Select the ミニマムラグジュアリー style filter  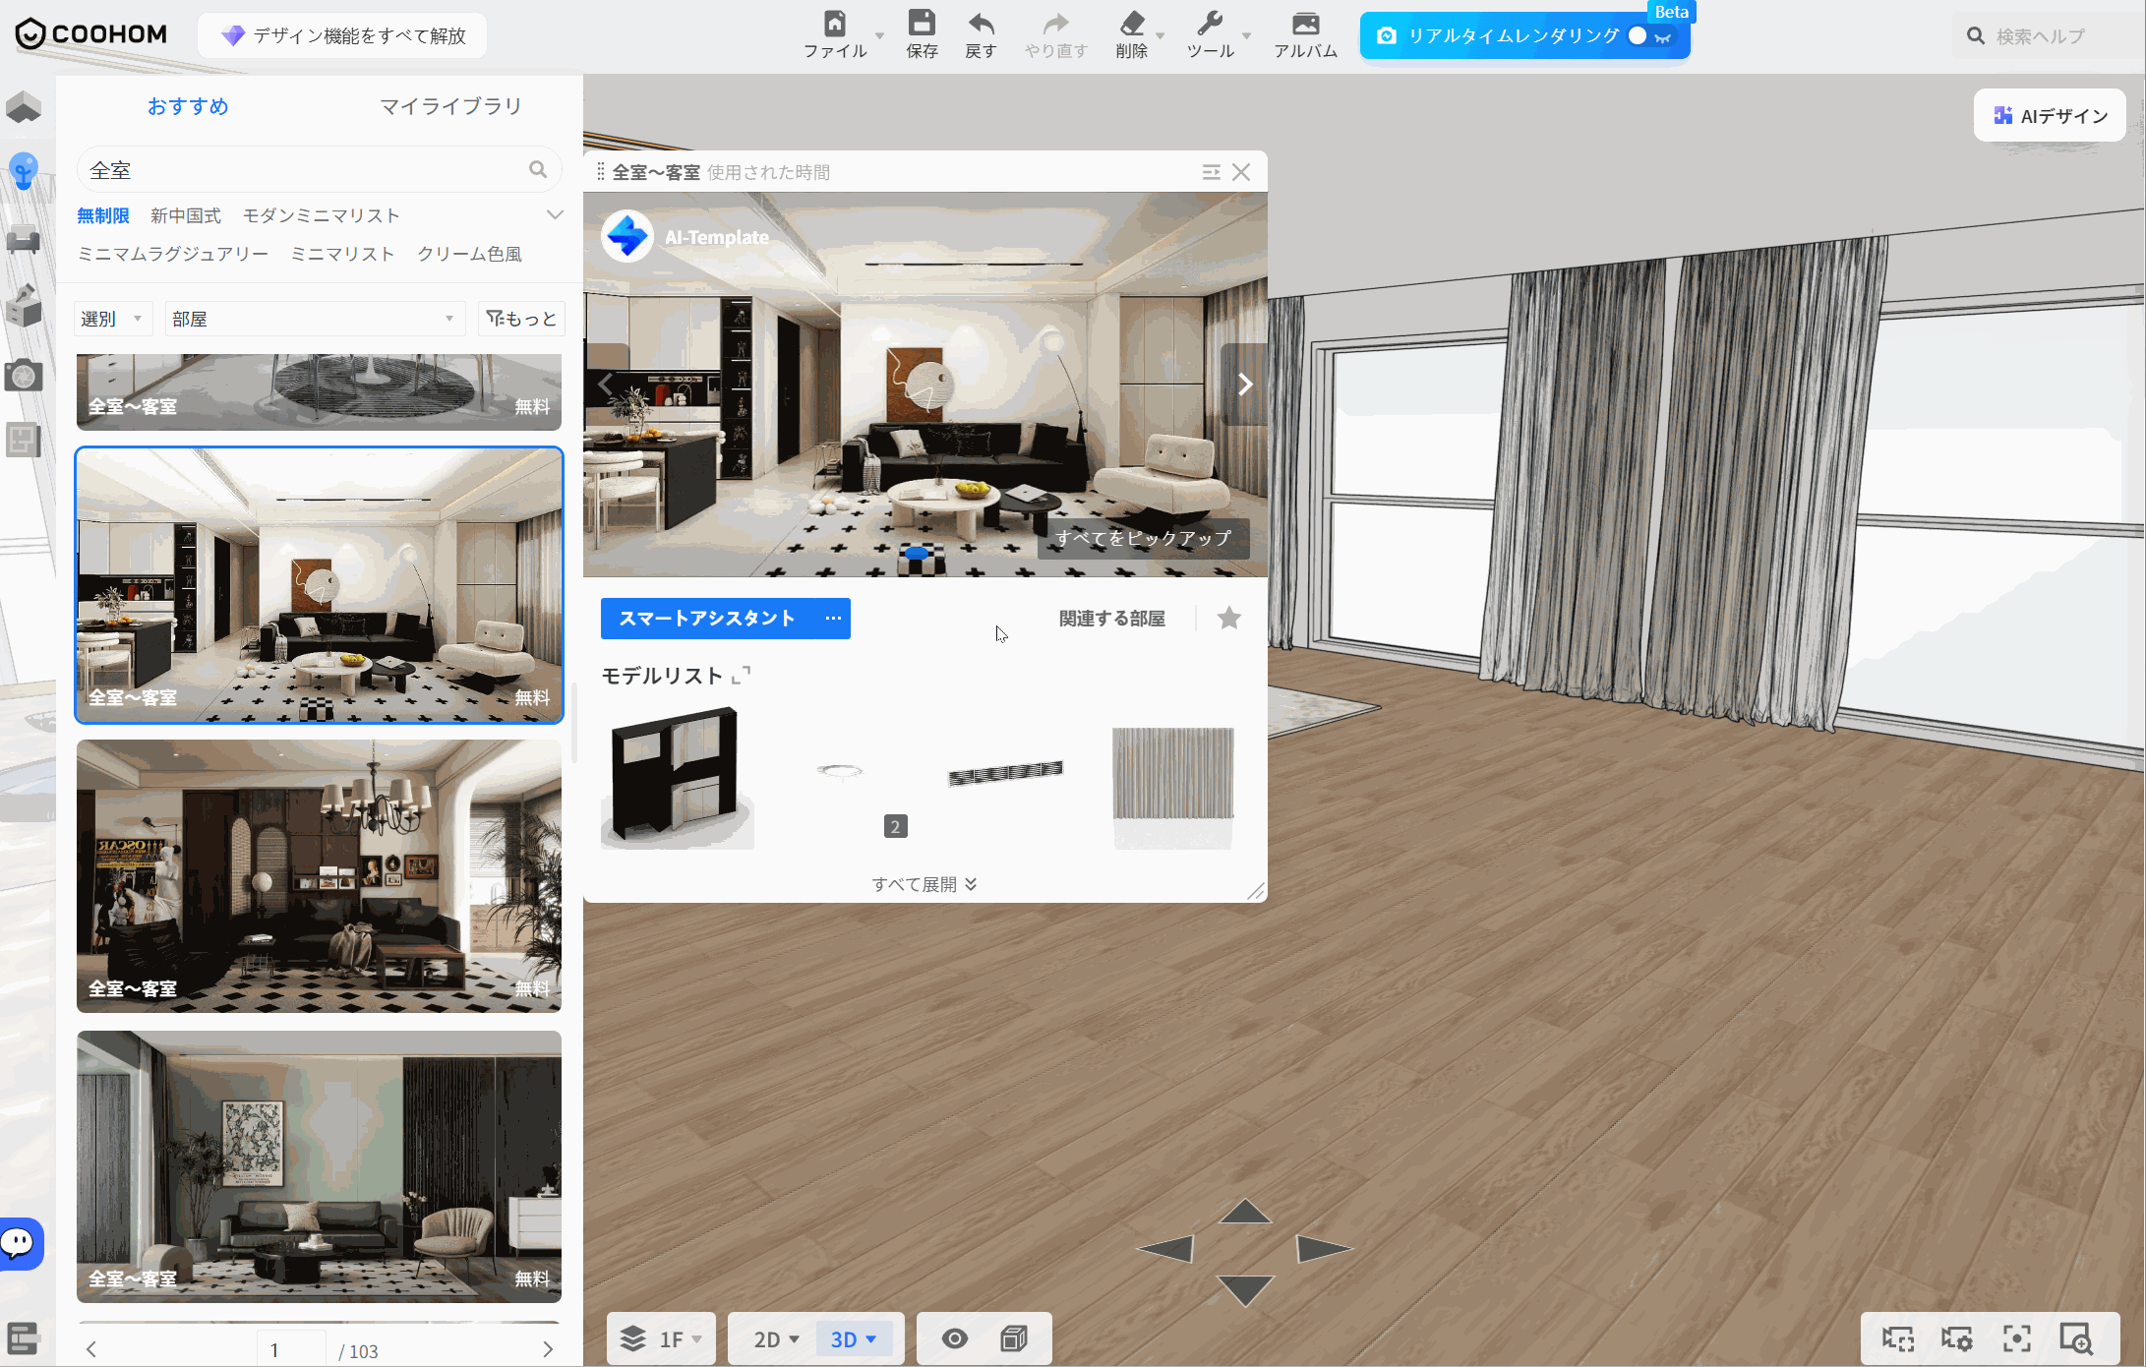(x=173, y=254)
